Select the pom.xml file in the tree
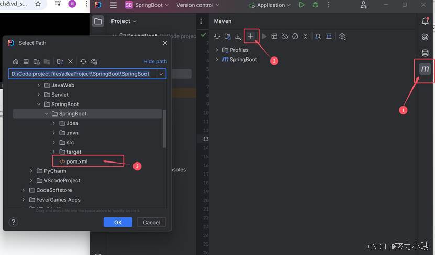 click(x=76, y=161)
